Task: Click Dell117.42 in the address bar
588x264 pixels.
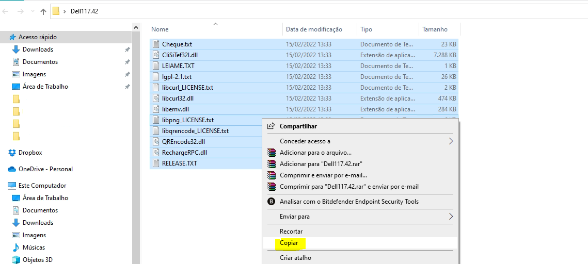Action: [84, 11]
